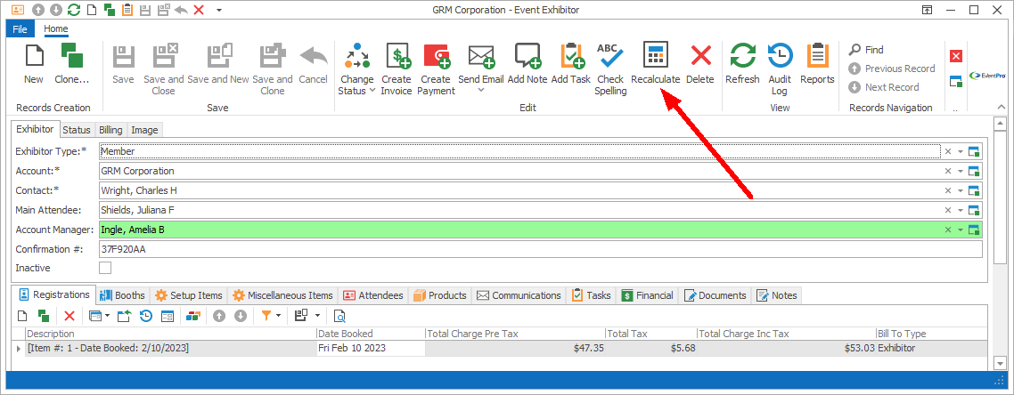This screenshot has width=1014, height=395.
Task: Open Reports from the ribbon
Action: point(817,63)
